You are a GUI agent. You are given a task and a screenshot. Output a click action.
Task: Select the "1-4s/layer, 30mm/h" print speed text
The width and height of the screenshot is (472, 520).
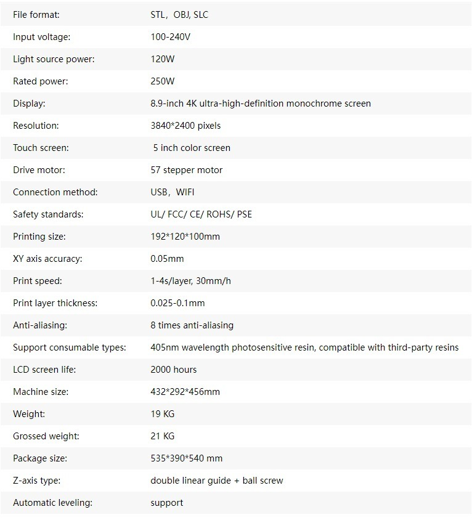tap(191, 281)
